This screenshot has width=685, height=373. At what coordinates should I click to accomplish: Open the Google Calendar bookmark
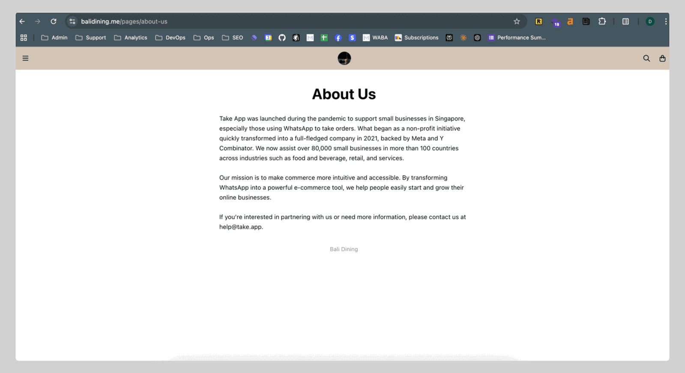point(268,38)
